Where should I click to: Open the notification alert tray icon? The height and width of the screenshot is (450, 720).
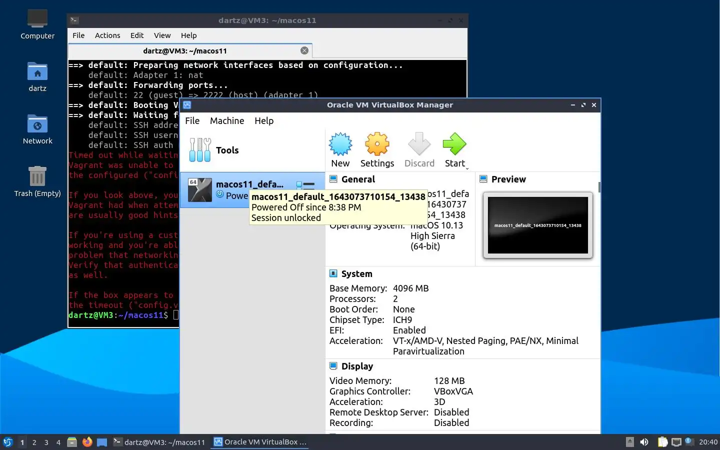tap(688, 441)
